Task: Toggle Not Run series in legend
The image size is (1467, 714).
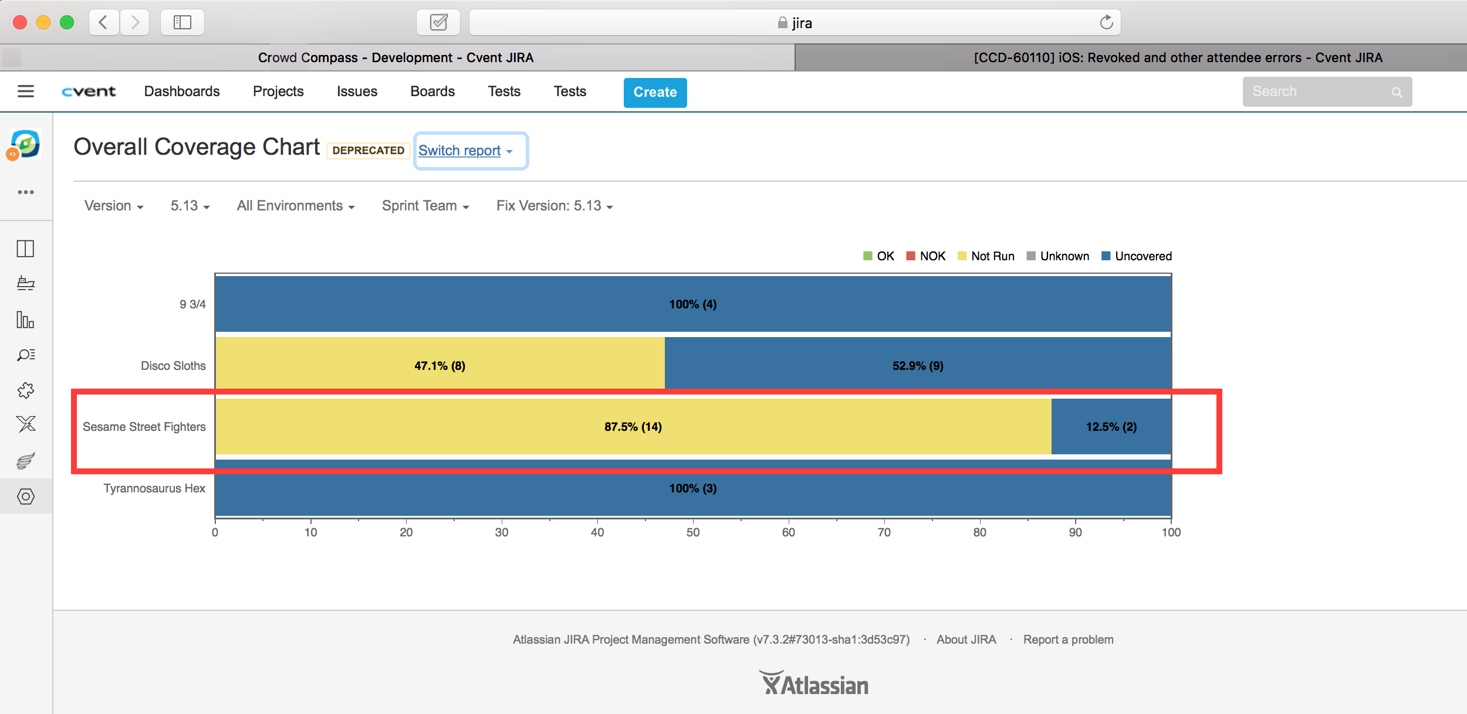Action: tap(986, 256)
